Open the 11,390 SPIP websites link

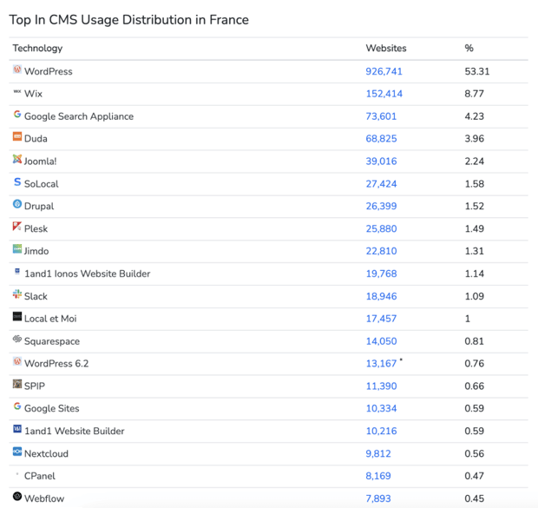tap(381, 386)
